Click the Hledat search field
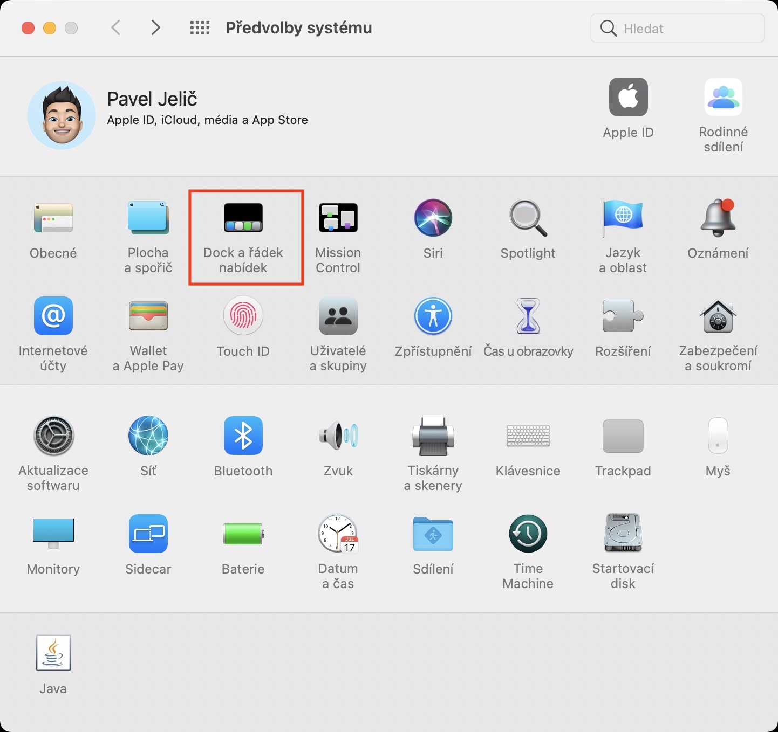This screenshot has width=778, height=732. [x=678, y=28]
